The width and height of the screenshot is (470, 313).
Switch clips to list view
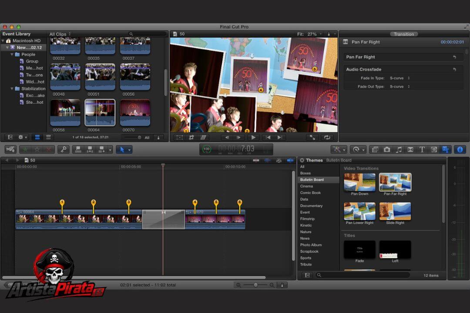(48, 137)
